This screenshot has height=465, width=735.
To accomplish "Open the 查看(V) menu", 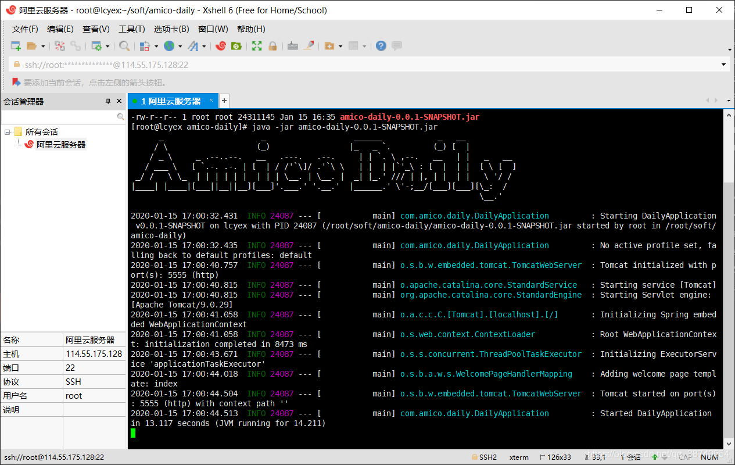I will pyautogui.click(x=96, y=29).
